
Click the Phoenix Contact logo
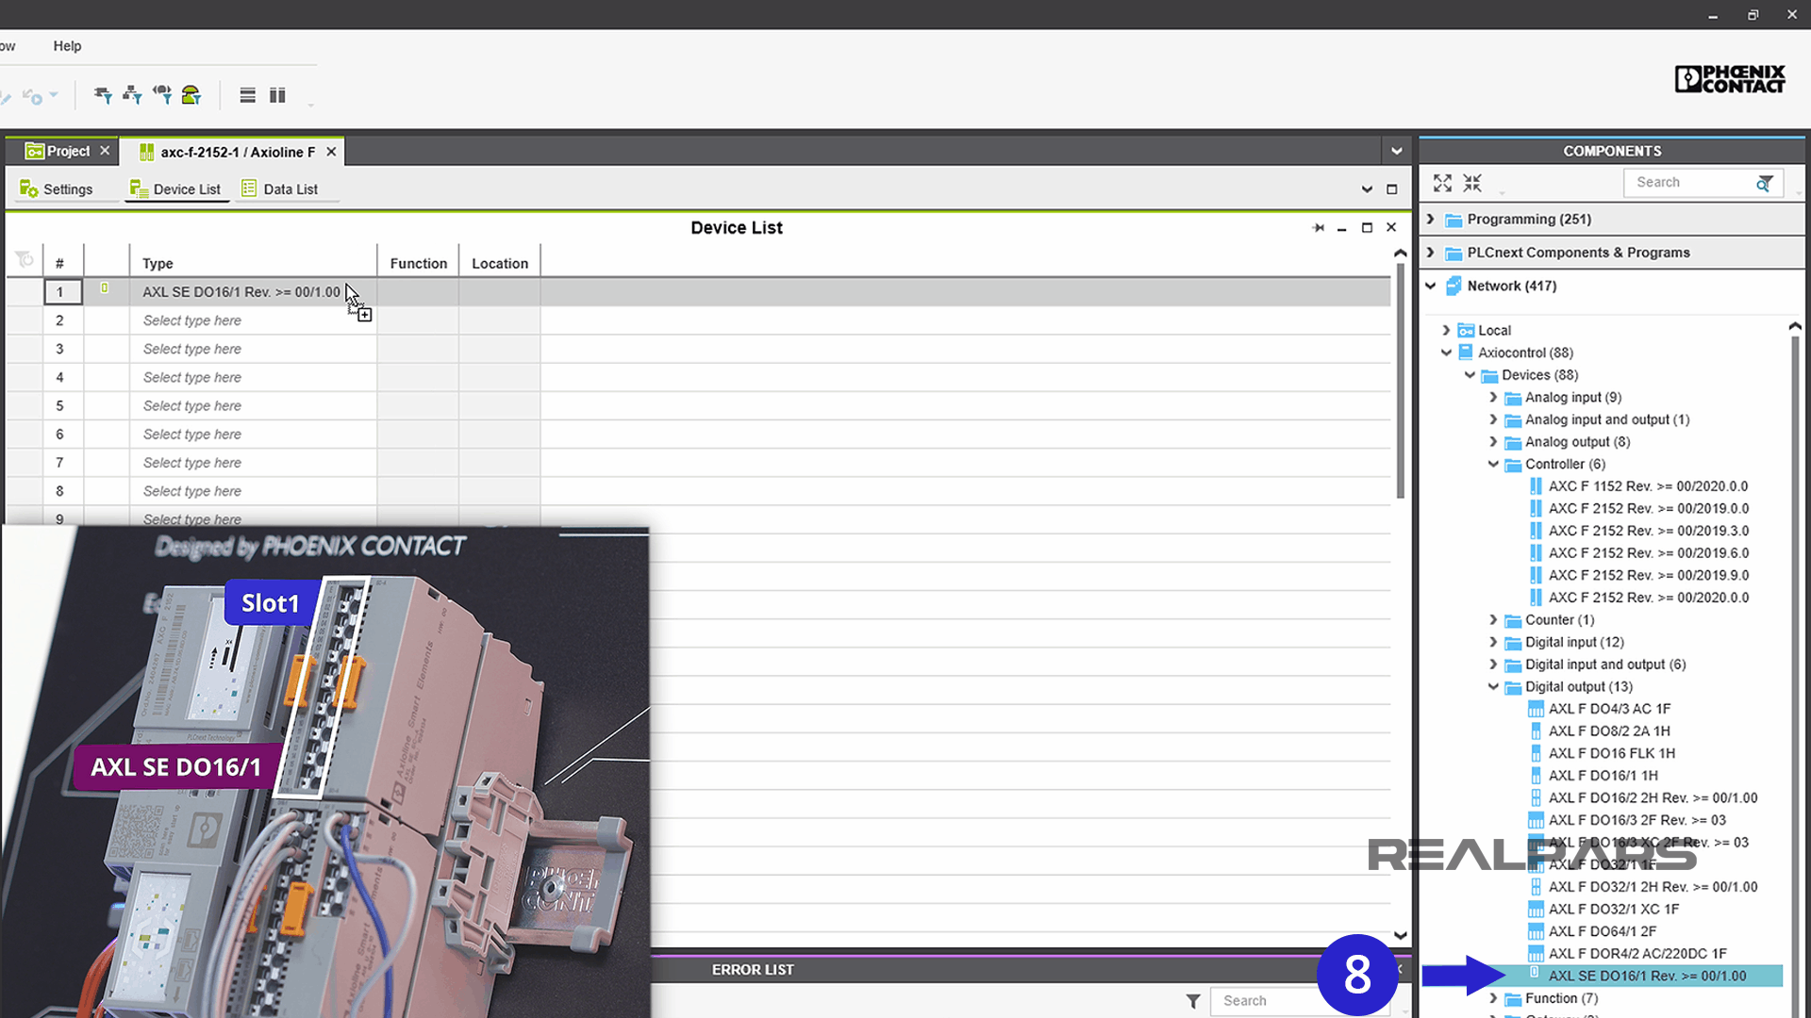coord(1730,79)
